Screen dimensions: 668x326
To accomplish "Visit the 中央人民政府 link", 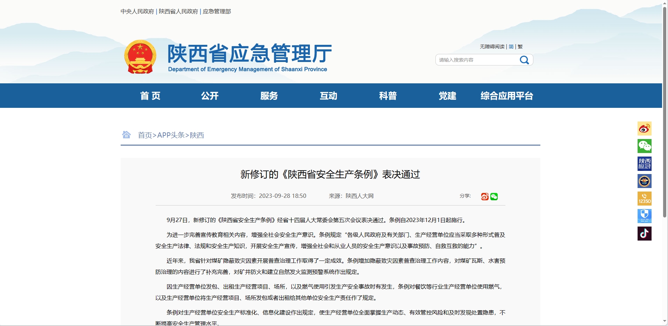I will tap(137, 12).
